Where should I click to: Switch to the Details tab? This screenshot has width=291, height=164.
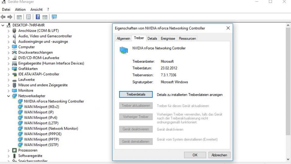point(152,38)
